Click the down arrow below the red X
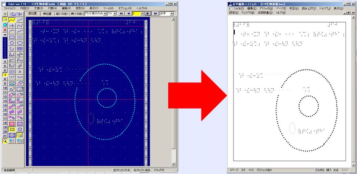The height and width of the screenshot is (174, 357). pyautogui.click(x=5, y=35)
